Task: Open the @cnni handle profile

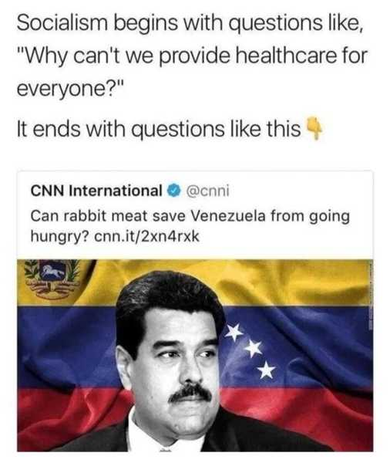Action: [x=207, y=191]
